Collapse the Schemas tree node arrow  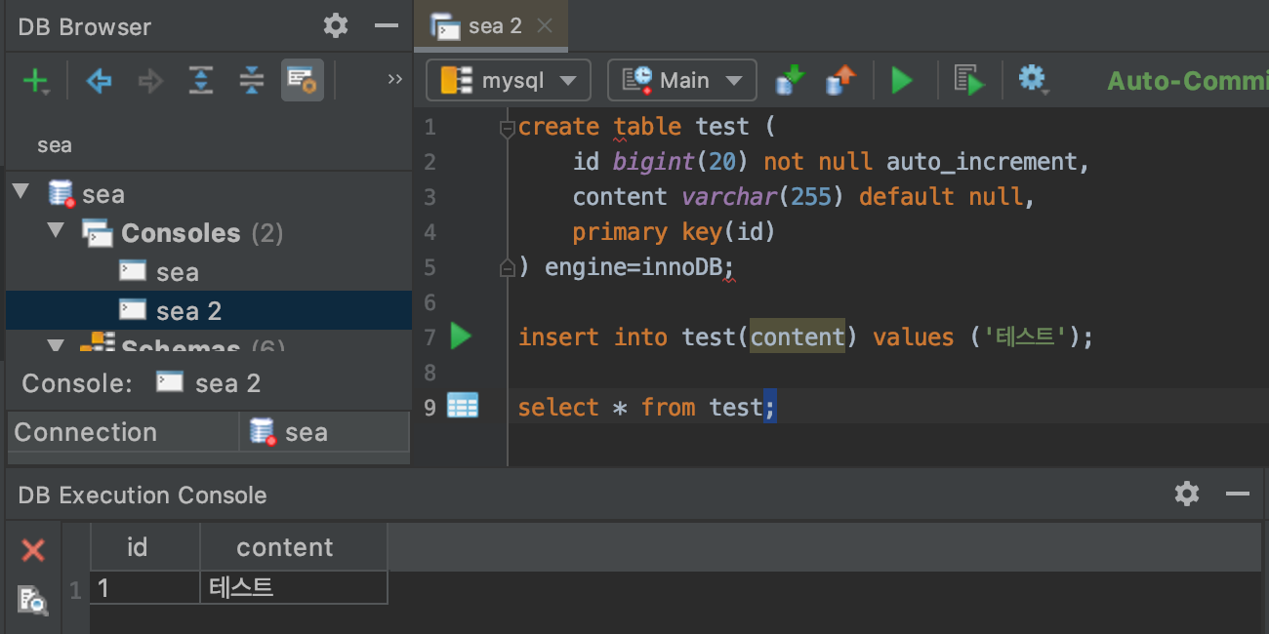click(x=57, y=345)
